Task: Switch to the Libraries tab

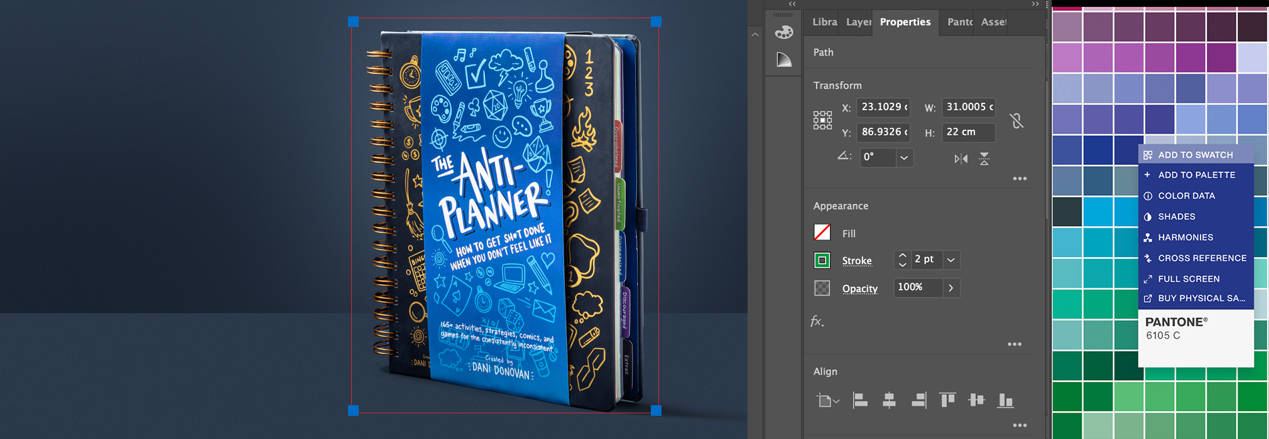Action: tap(825, 22)
